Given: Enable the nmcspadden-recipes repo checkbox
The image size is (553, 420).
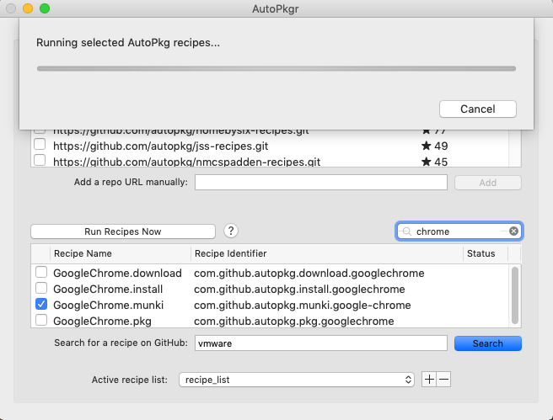Looking at the screenshot, I should [40, 161].
